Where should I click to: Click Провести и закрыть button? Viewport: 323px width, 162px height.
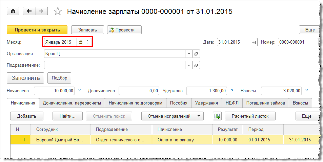pos(37,30)
